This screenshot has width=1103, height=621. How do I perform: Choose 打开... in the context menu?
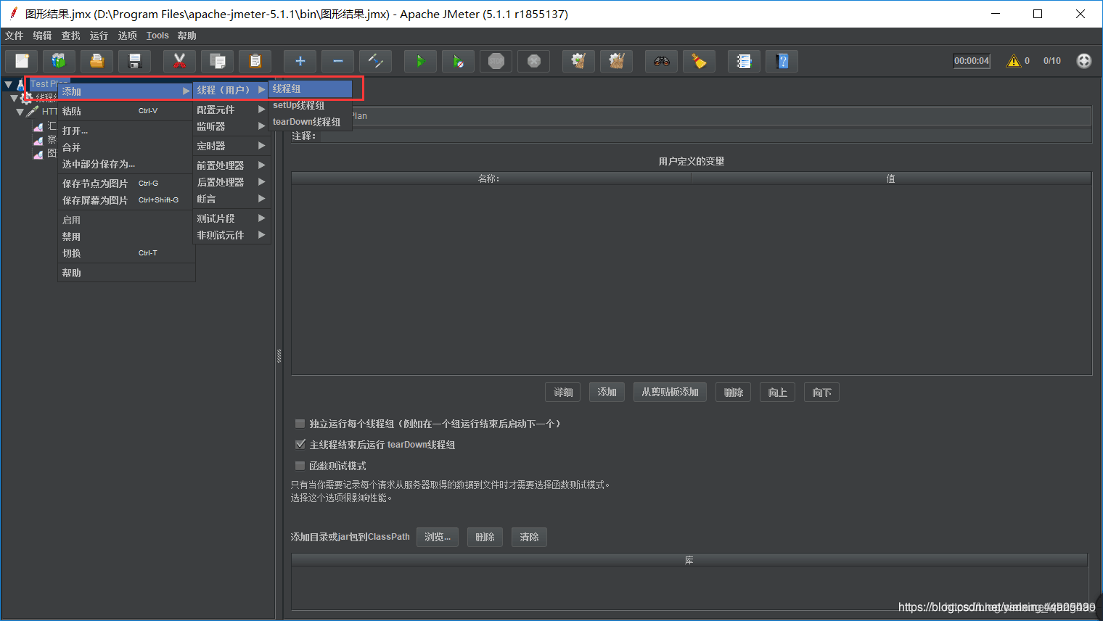pyautogui.click(x=126, y=131)
